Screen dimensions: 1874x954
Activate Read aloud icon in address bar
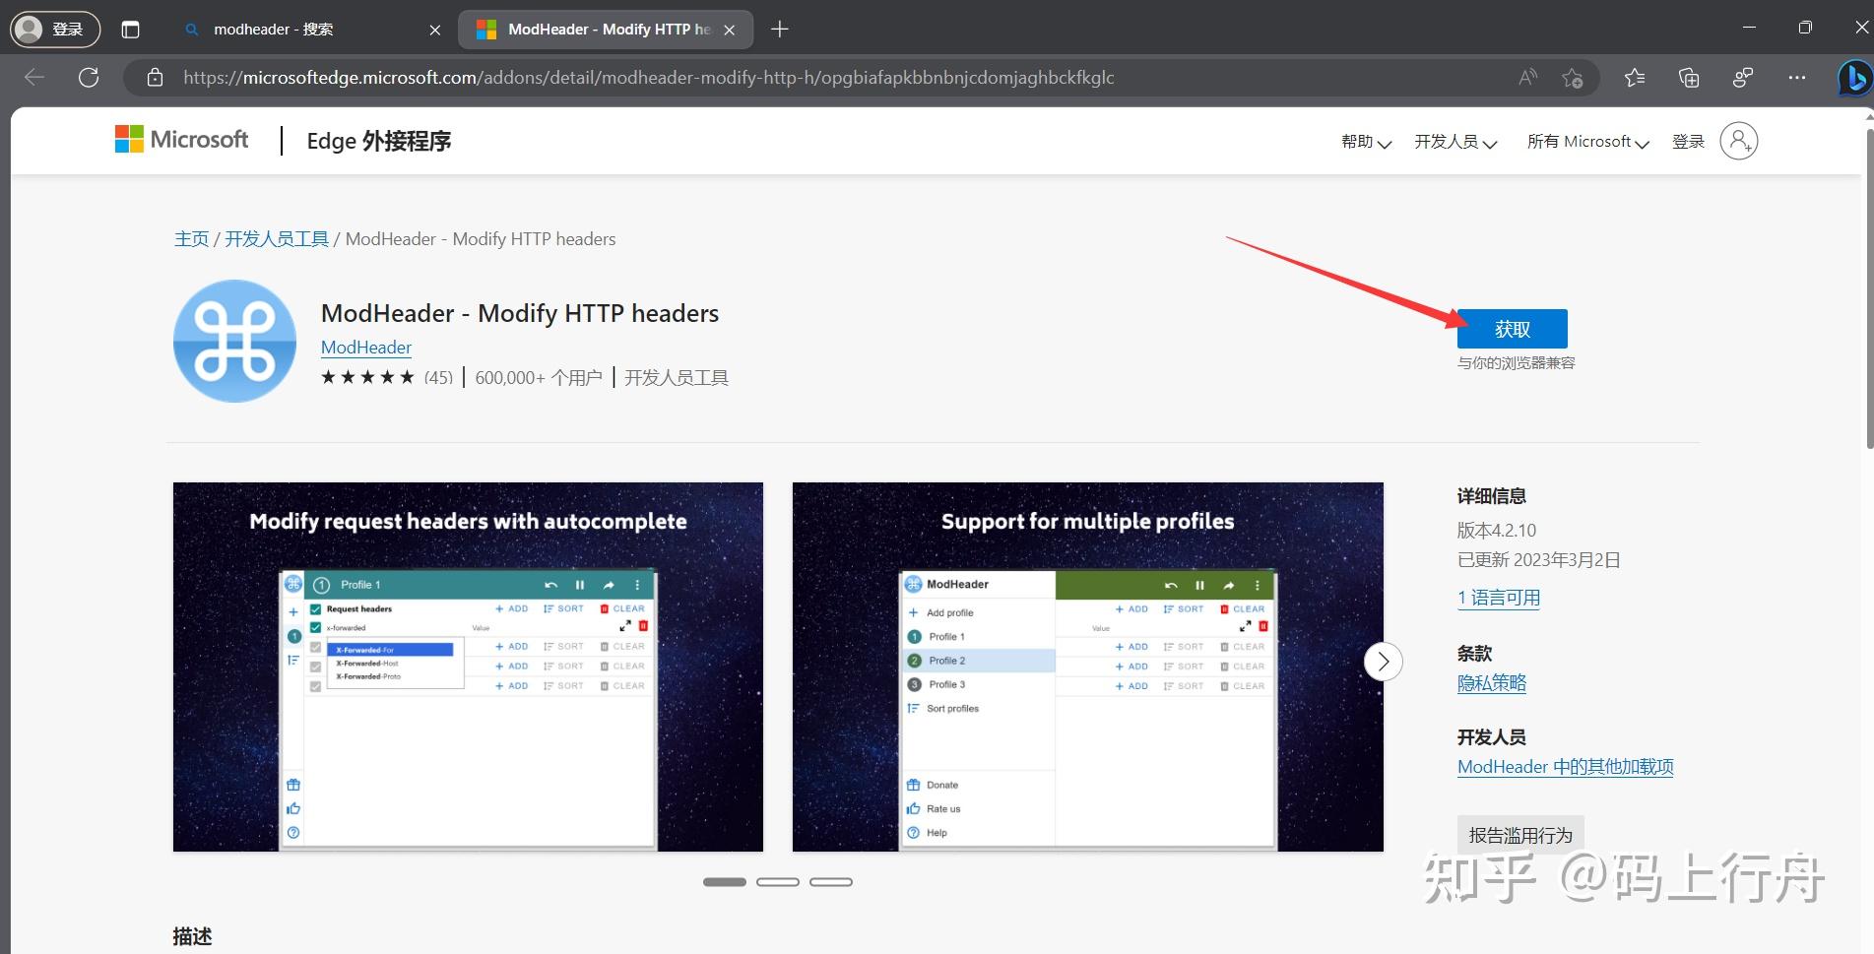(x=1528, y=78)
